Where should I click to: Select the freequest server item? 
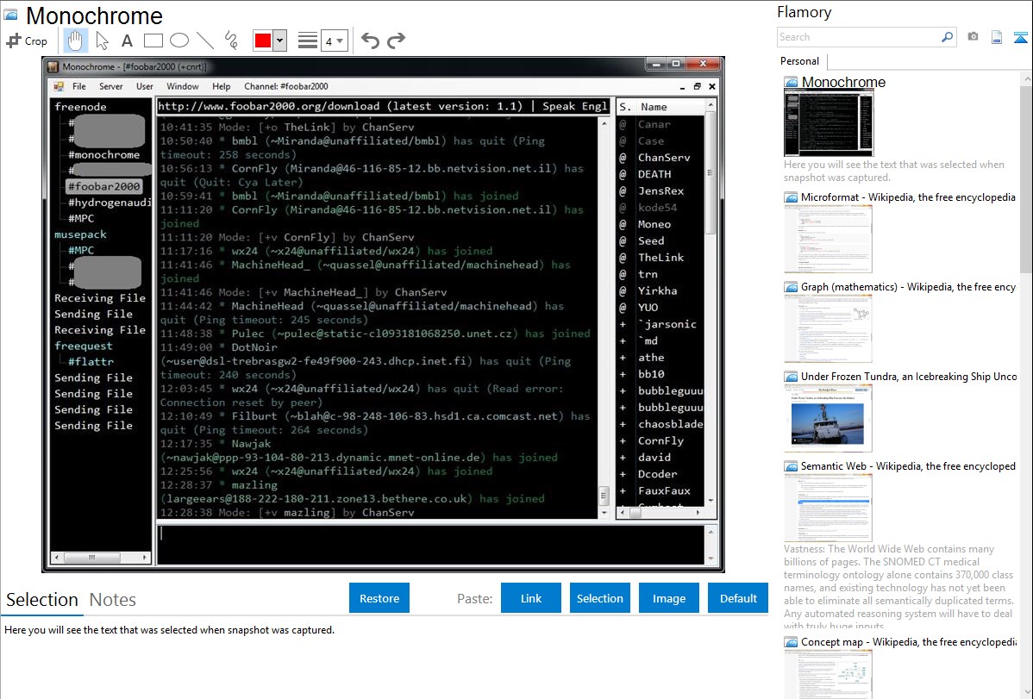[x=83, y=346]
